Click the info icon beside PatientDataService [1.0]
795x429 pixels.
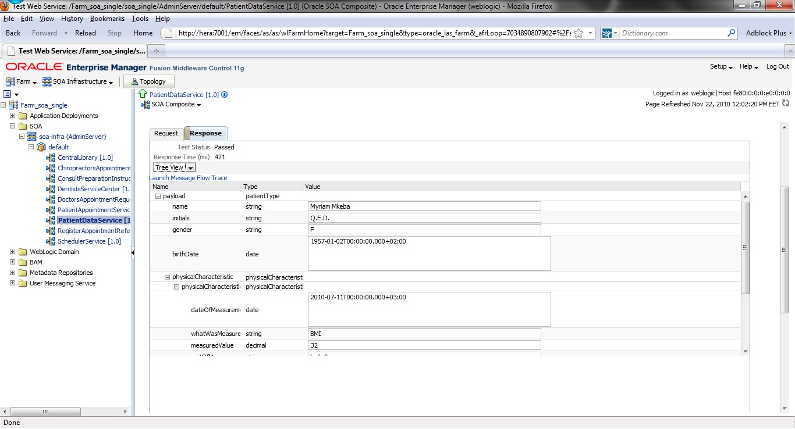coord(223,94)
